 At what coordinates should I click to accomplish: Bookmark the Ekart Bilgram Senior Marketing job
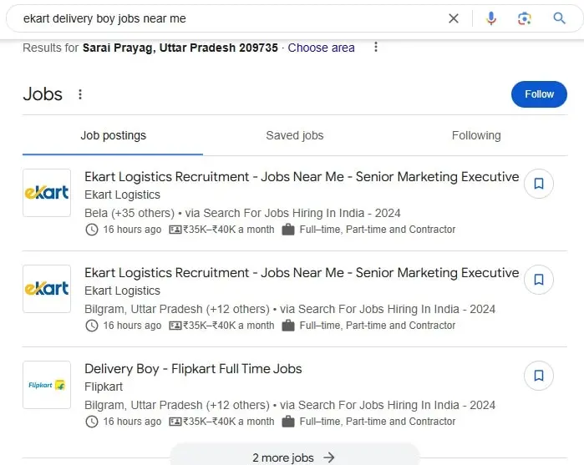tap(539, 280)
